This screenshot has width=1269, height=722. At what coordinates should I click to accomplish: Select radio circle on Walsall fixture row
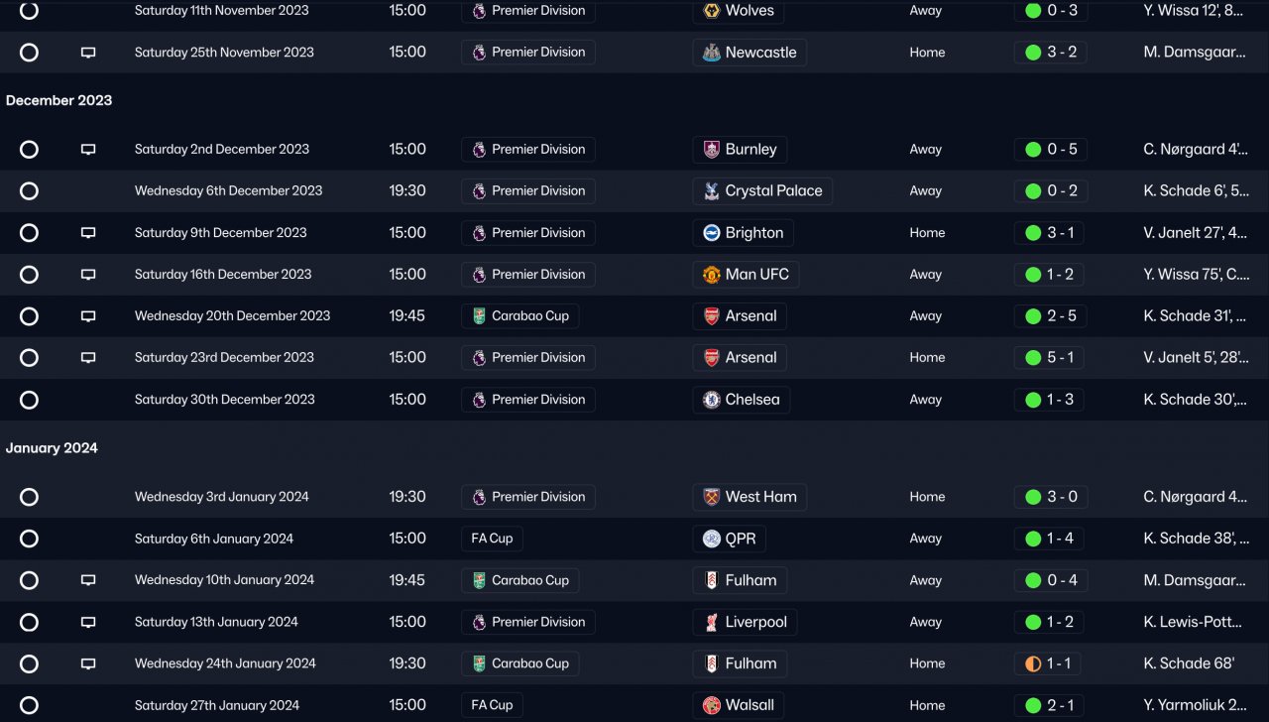coord(29,705)
